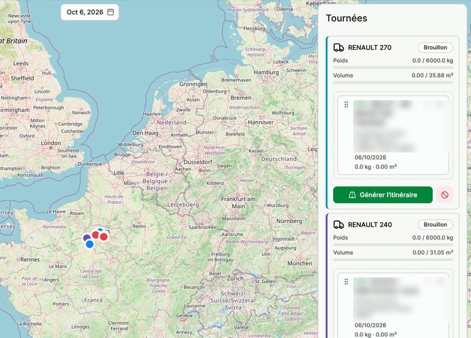Select the rightmost red map marker at Paris

point(104,237)
